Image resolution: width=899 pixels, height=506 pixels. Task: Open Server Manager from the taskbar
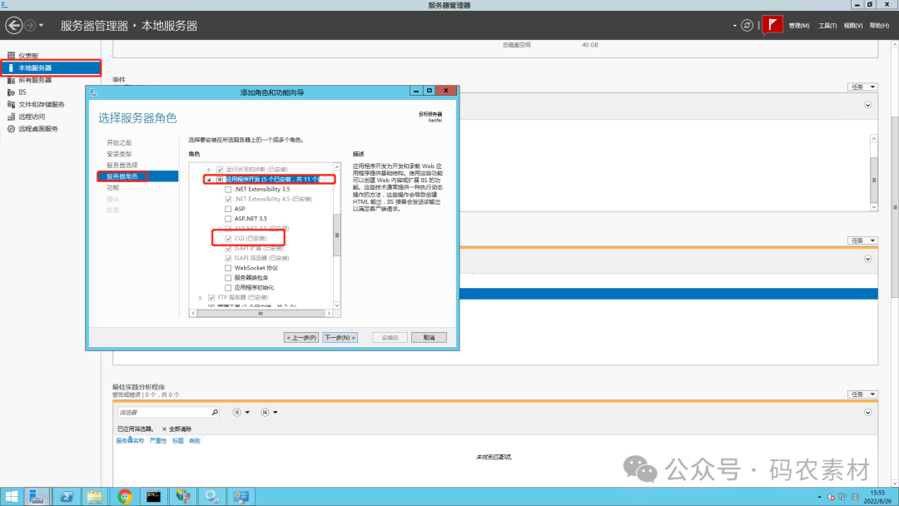coord(36,496)
